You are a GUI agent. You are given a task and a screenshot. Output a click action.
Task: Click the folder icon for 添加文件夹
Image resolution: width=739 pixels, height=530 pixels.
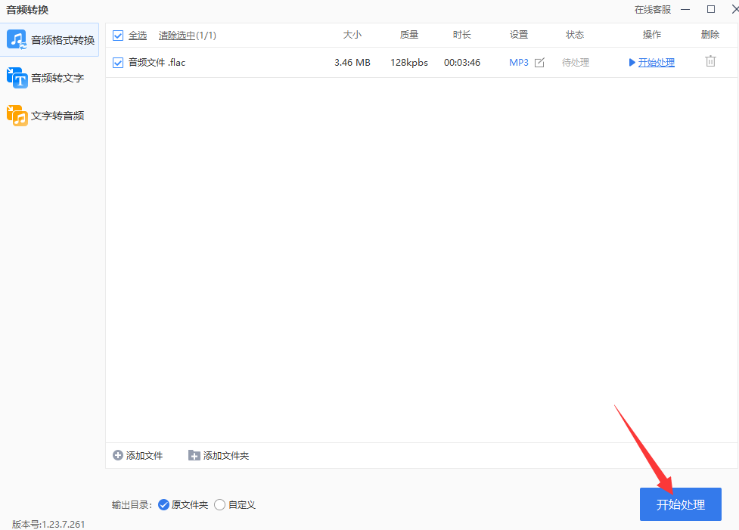194,455
